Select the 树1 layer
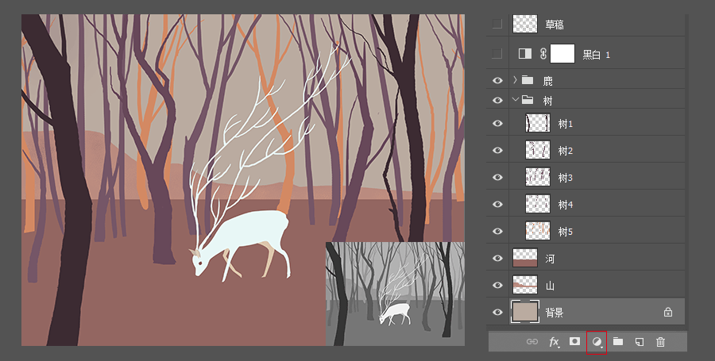This screenshot has width=715, height=361. 565,124
